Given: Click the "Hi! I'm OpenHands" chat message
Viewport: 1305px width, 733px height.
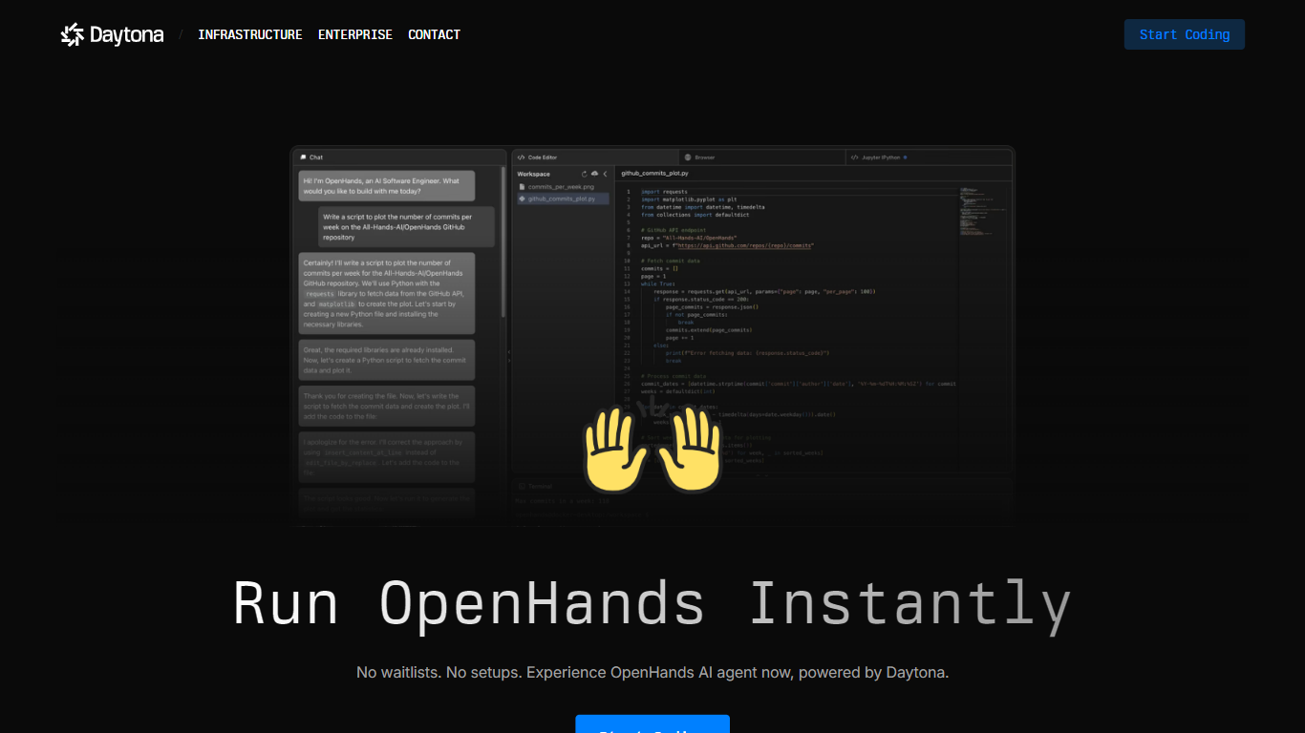Looking at the screenshot, I should click(x=386, y=186).
